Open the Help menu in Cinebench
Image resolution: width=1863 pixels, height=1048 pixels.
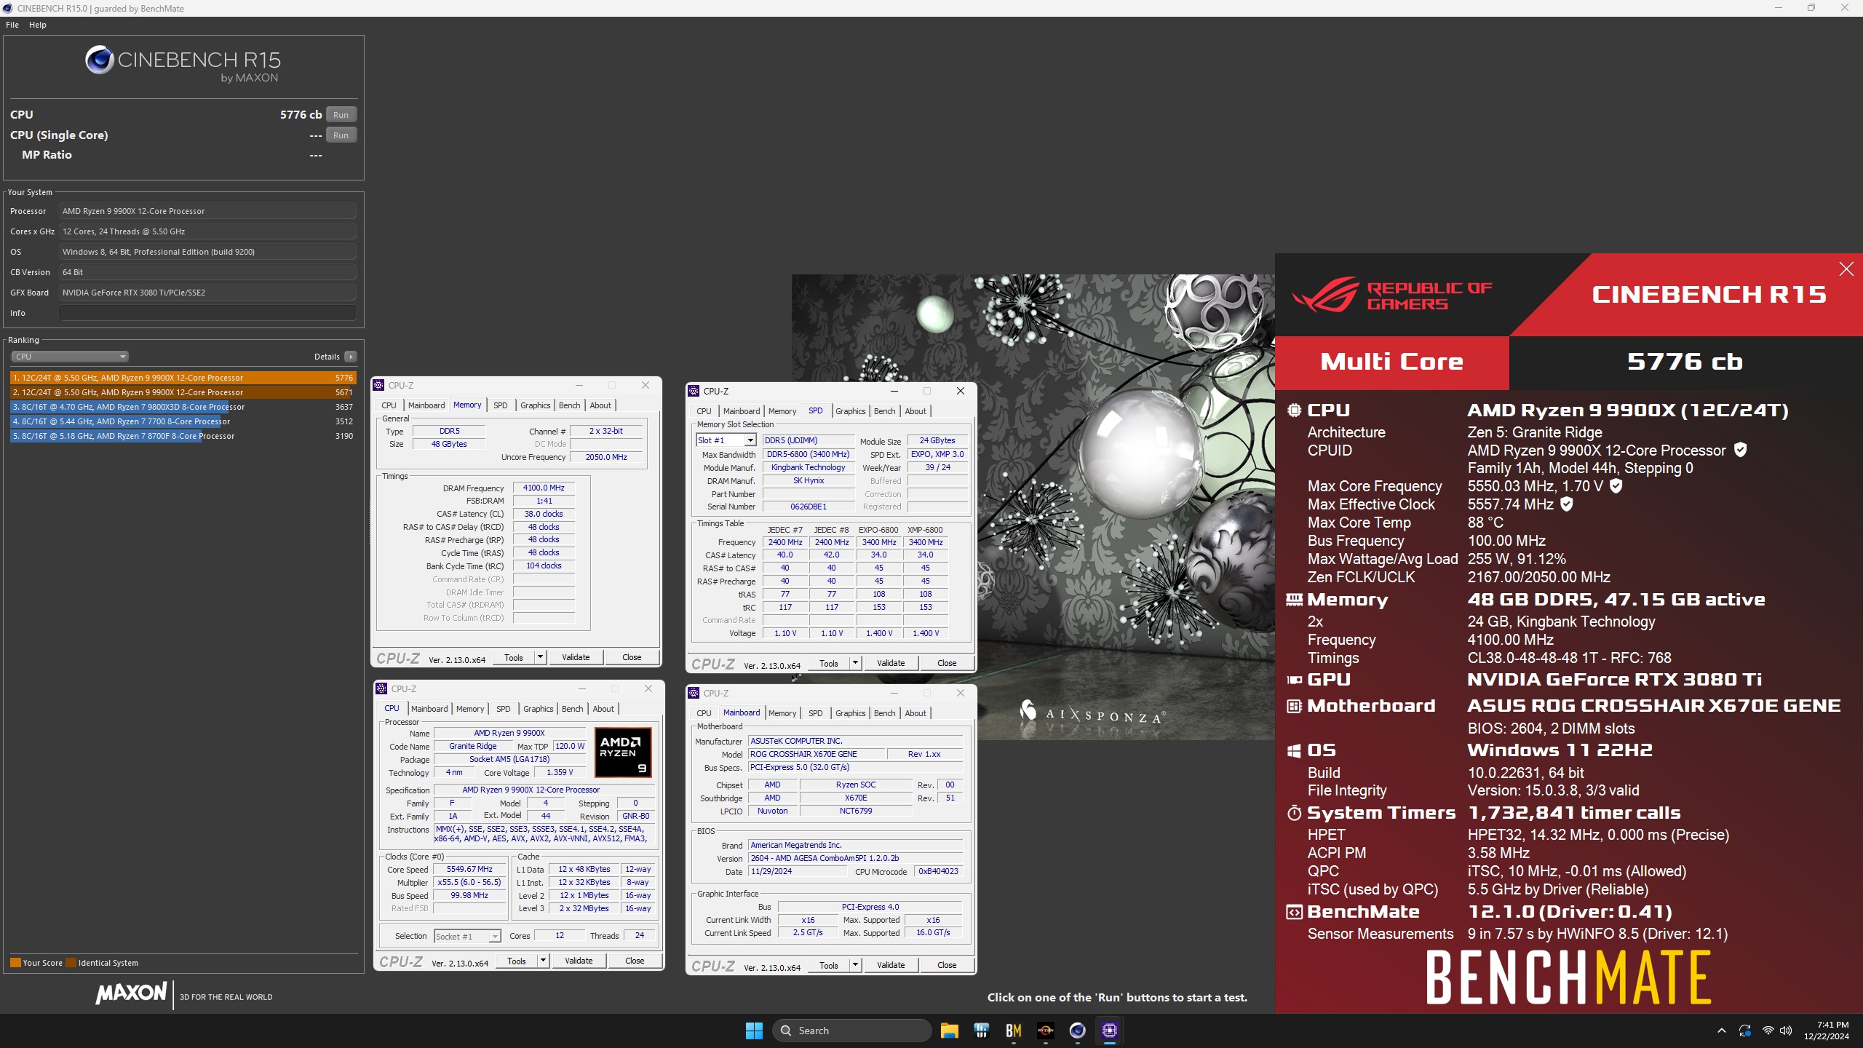38,25
